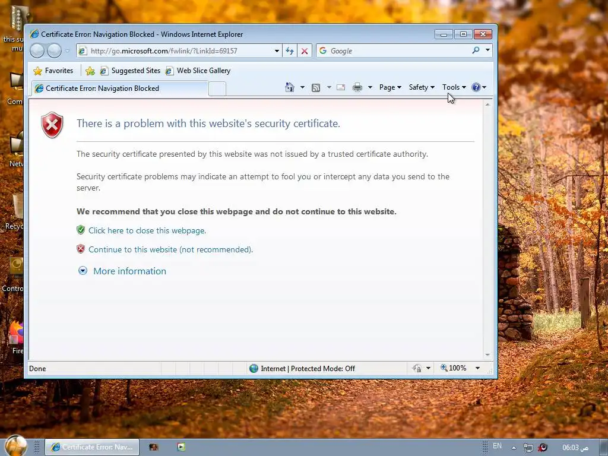The image size is (608, 456).
Task: Expand the status bar privacy dropdown arrow
Action: pos(429,368)
